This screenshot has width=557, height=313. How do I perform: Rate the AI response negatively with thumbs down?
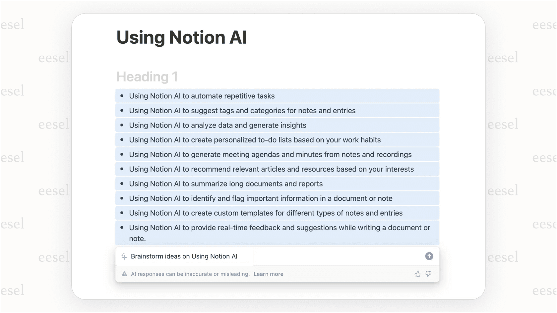point(428,274)
